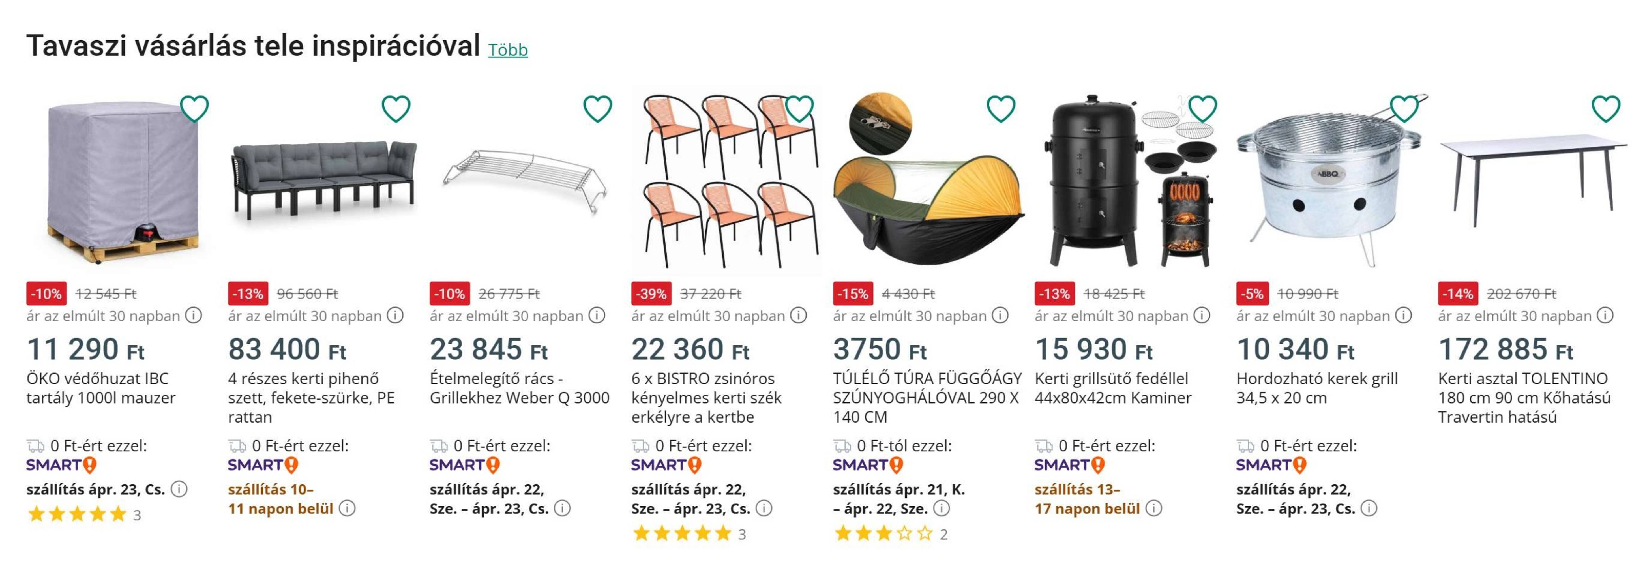The image size is (1632, 566).
Task: Show 30-day price info for the IBC cover
Action: click(x=193, y=315)
